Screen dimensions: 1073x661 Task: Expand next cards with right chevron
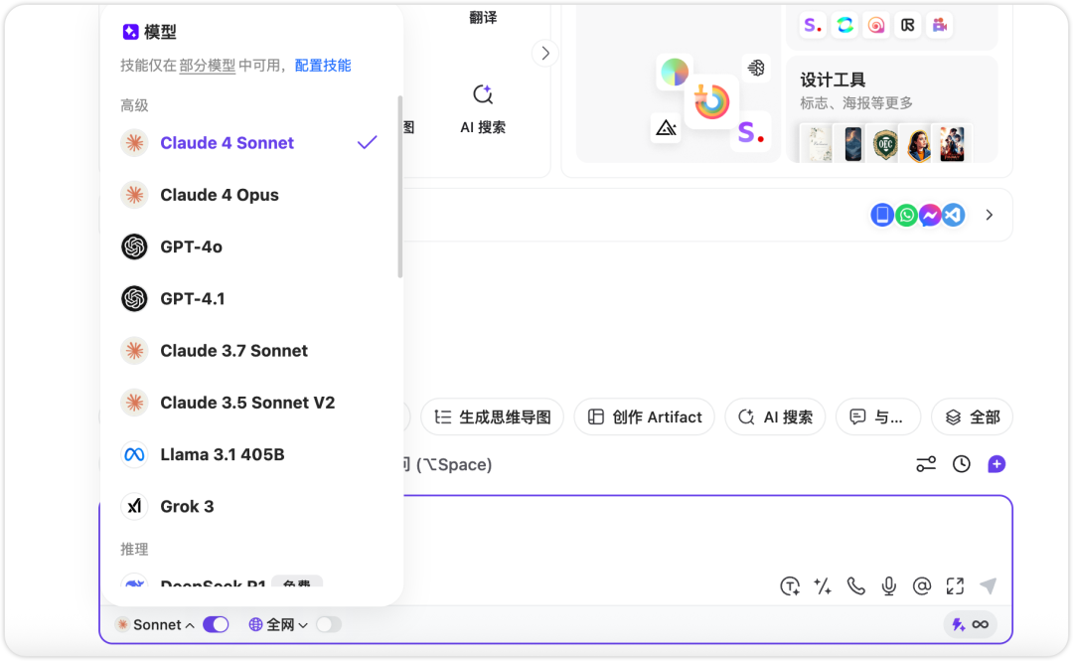point(545,53)
